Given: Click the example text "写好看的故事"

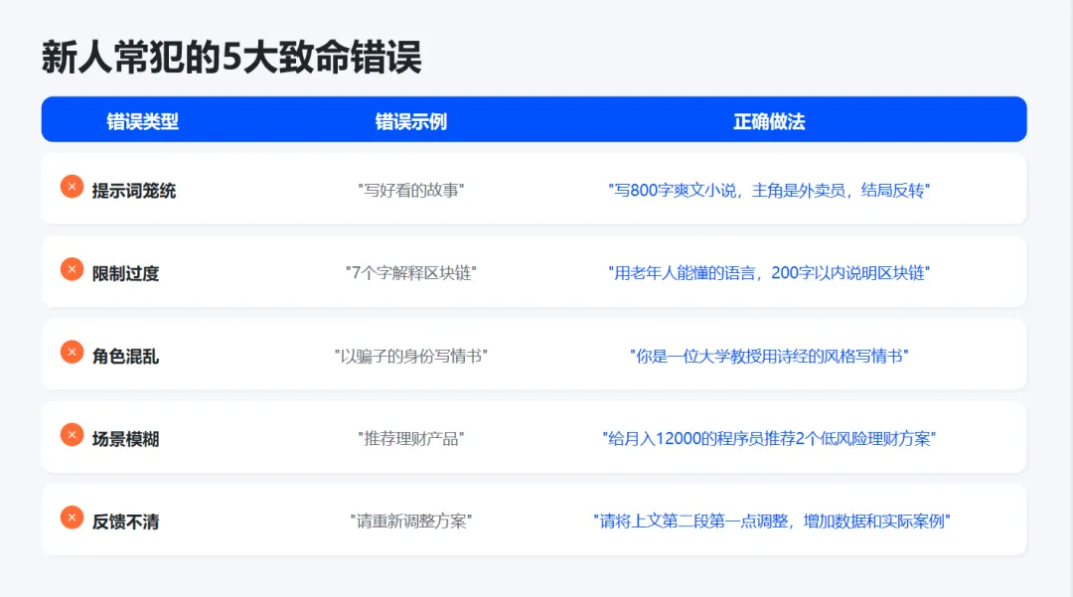Looking at the screenshot, I should pos(410,190).
